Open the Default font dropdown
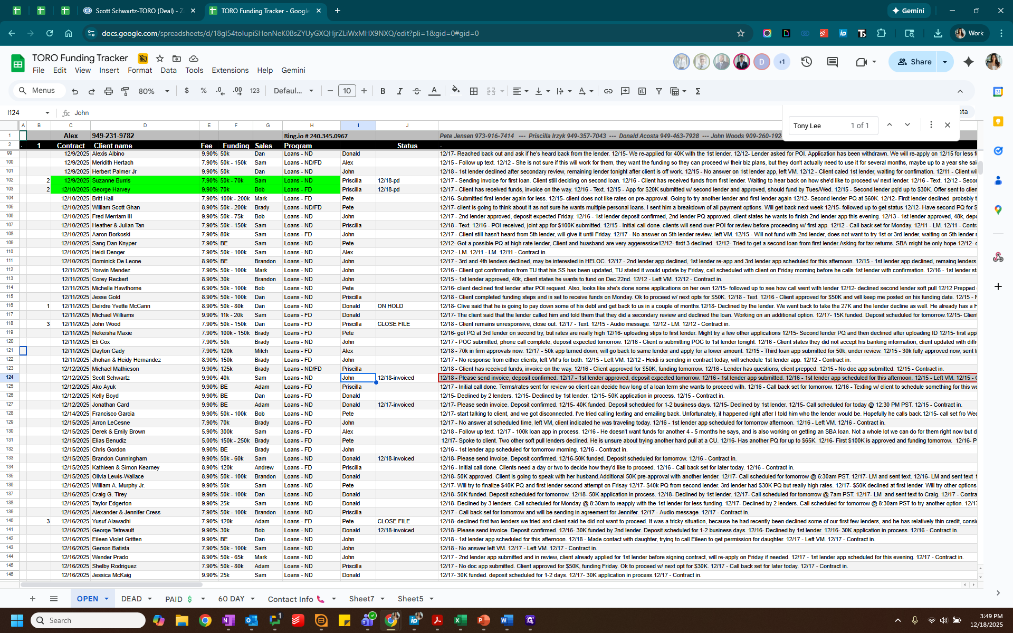 293,91
